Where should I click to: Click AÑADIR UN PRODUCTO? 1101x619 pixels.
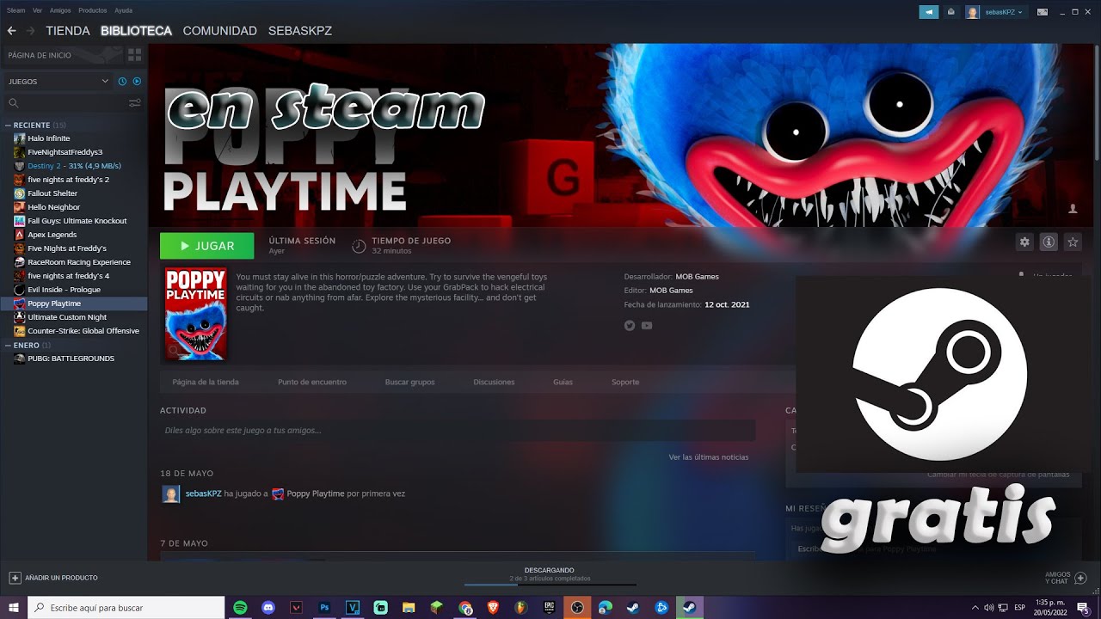(x=53, y=578)
